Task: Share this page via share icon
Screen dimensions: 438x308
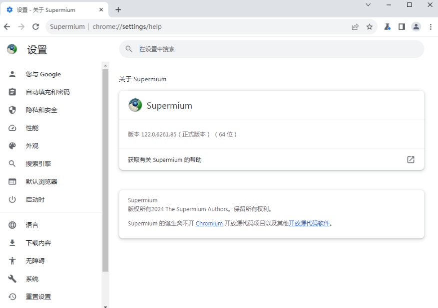Action: (x=355, y=27)
